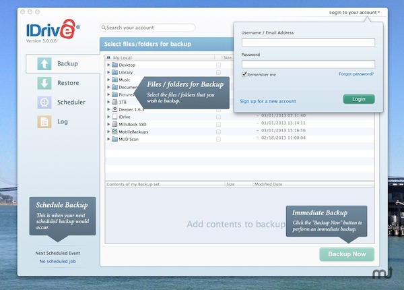Open the Login to your account dropdown
Screen dimensions: 404x290
tap(355, 12)
